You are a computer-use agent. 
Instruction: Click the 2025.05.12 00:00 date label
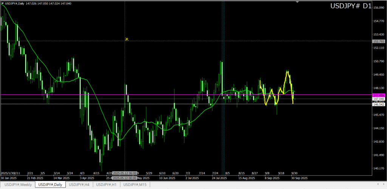tap(125, 178)
